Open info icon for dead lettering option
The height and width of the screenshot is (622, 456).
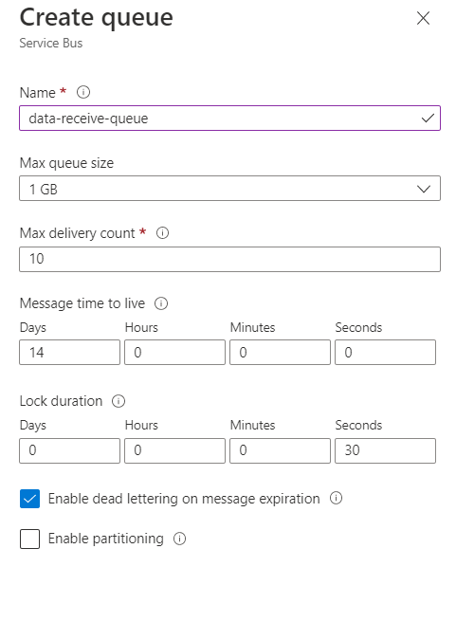(x=337, y=498)
